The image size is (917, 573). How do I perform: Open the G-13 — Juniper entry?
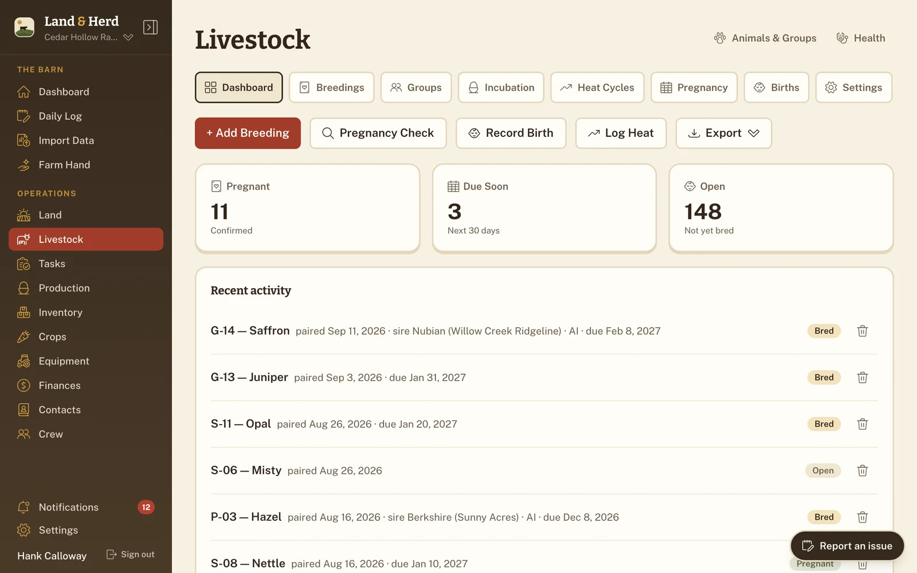249,377
